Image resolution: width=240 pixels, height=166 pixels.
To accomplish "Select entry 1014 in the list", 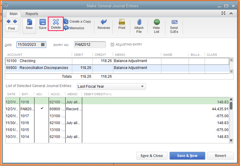I will (117, 137).
